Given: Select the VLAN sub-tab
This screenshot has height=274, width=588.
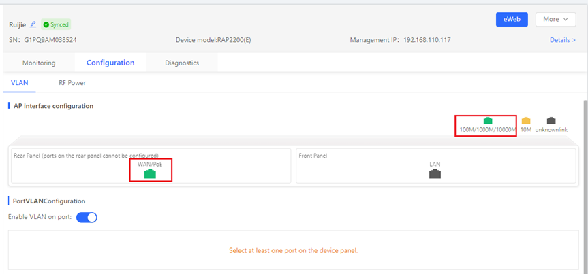Looking at the screenshot, I should coord(20,83).
